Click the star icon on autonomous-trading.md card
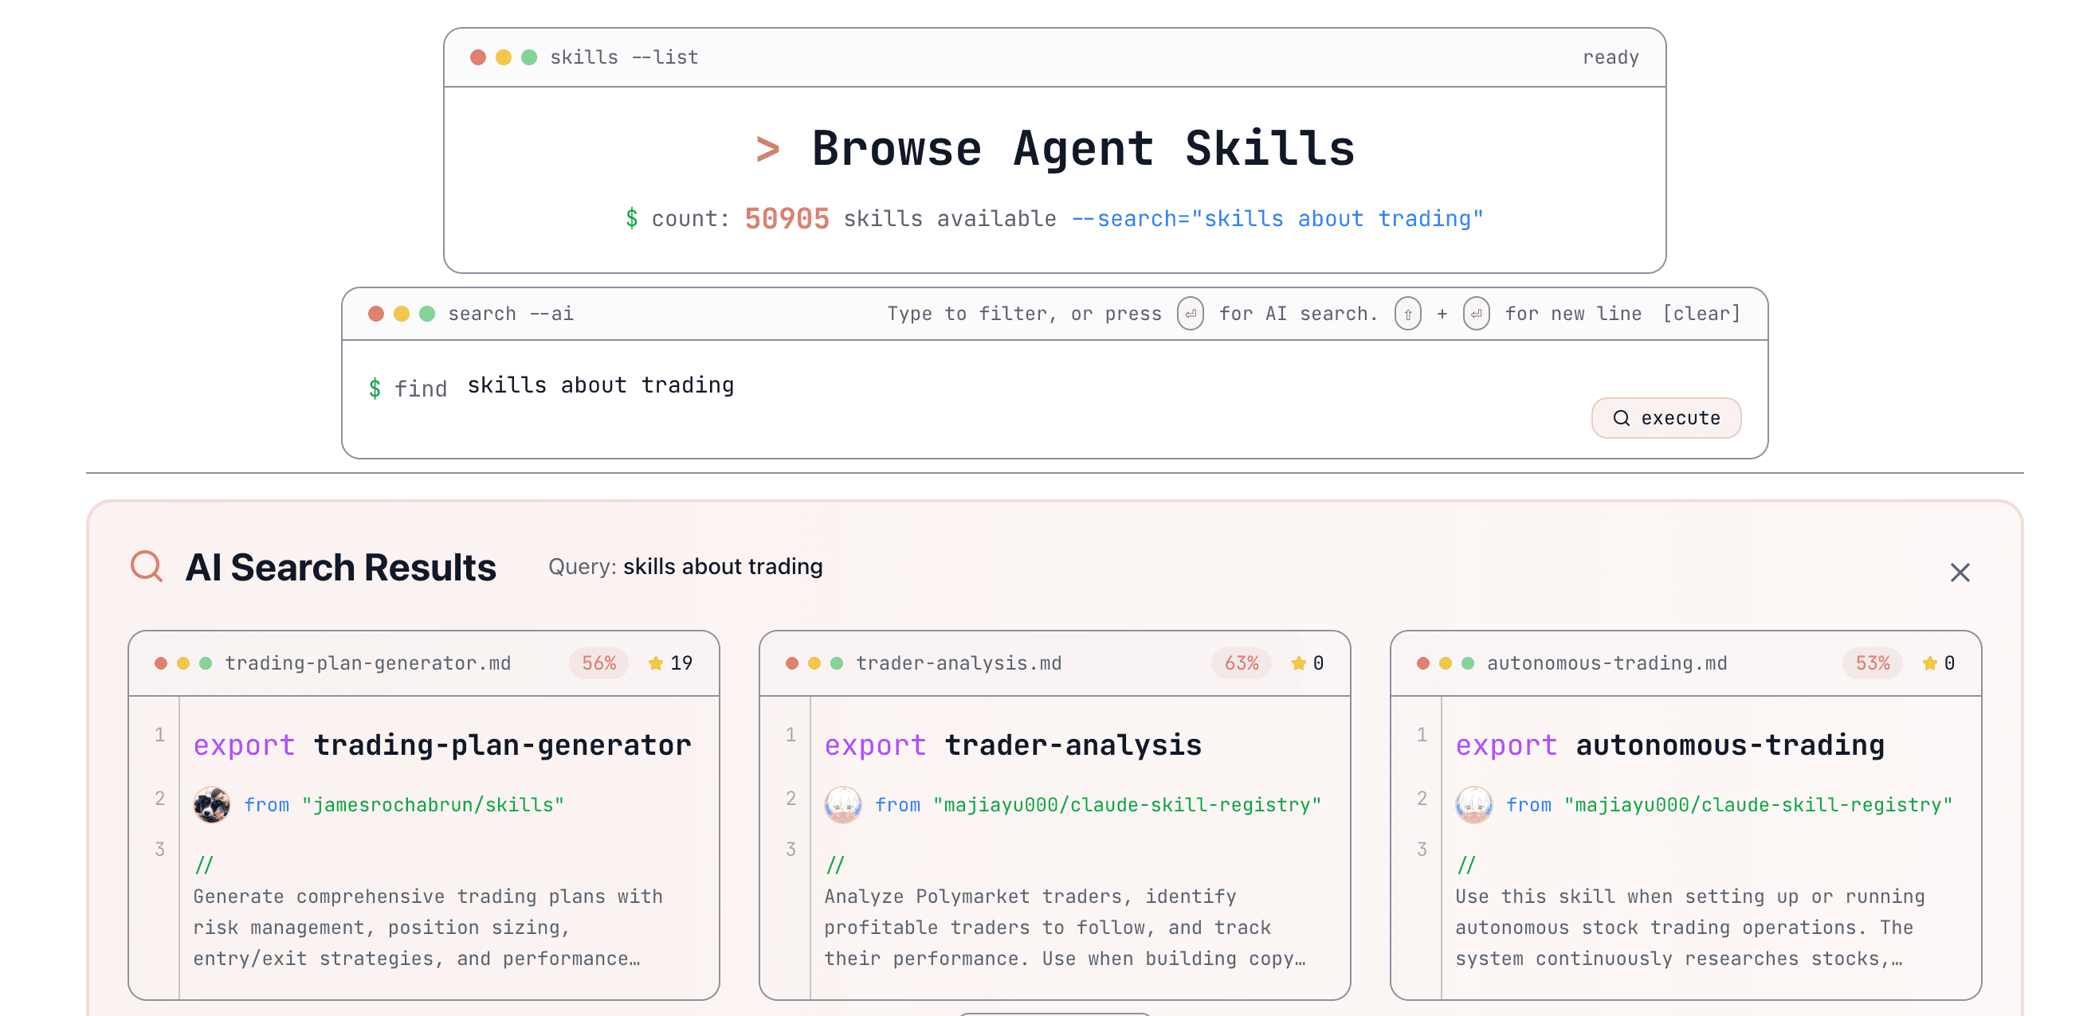2099x1016 pixels. 1928,662
